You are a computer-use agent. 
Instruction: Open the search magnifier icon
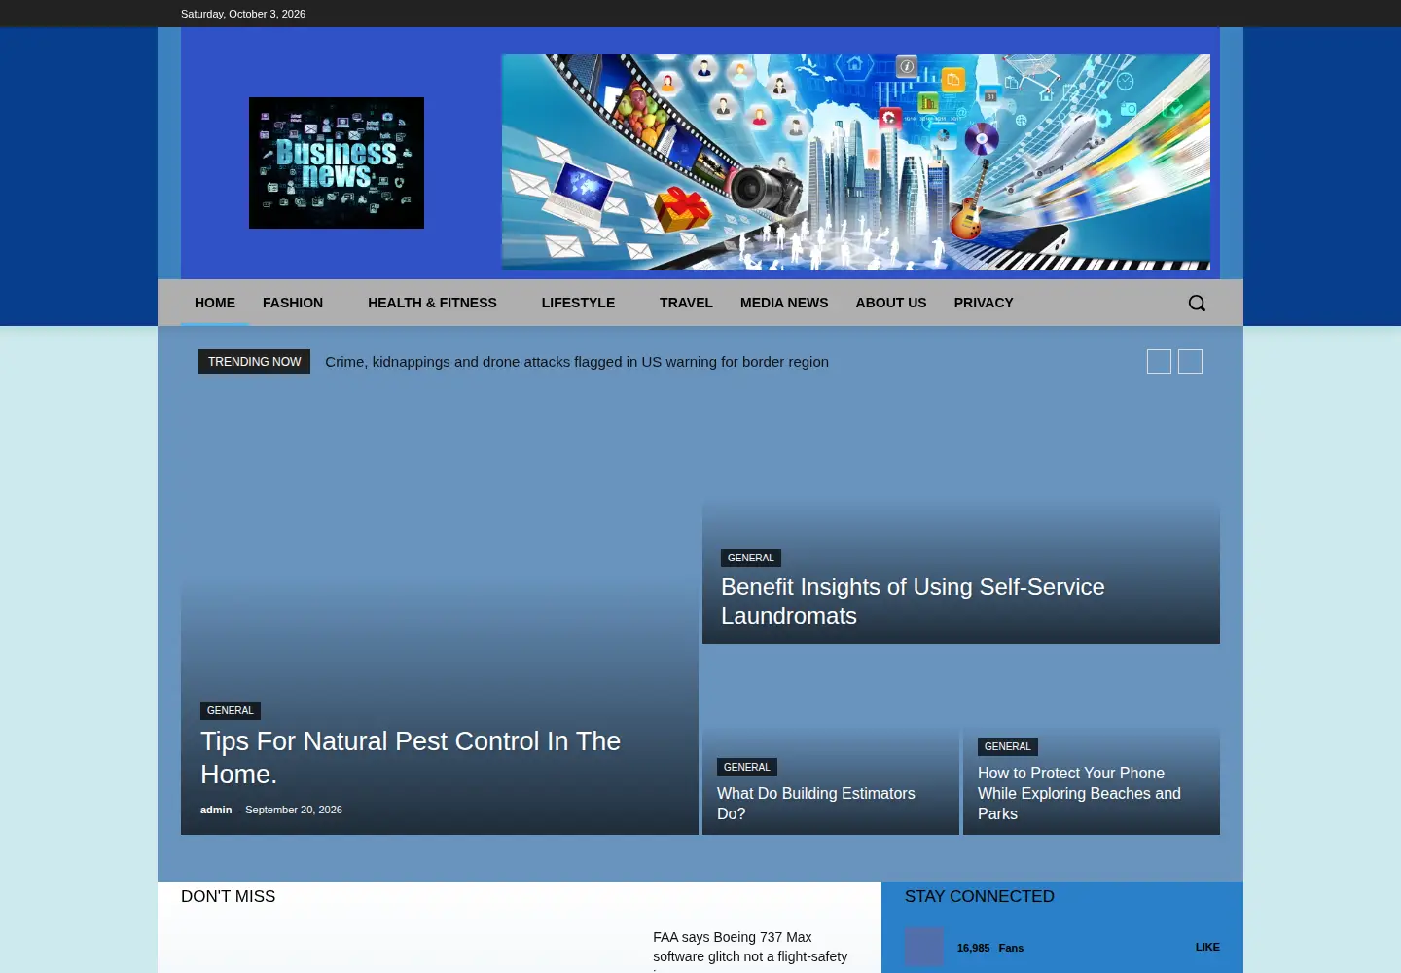point(1197,303)
